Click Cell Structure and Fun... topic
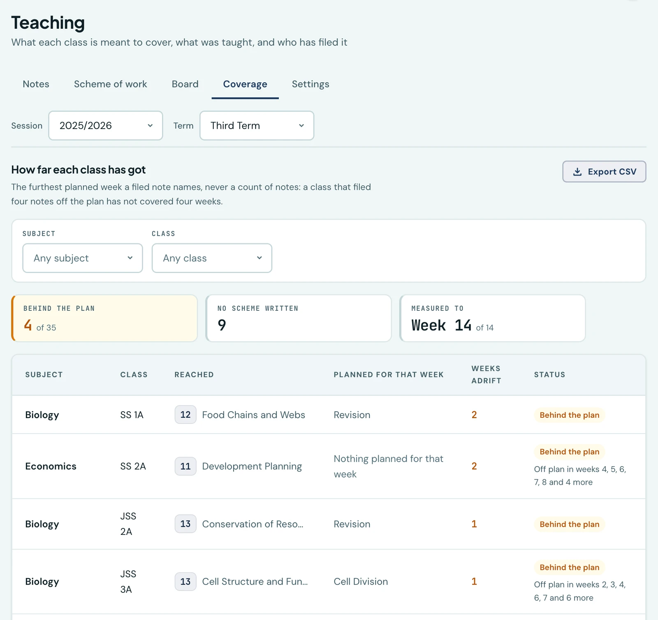The image size is (658, 620). coord(255,582)
